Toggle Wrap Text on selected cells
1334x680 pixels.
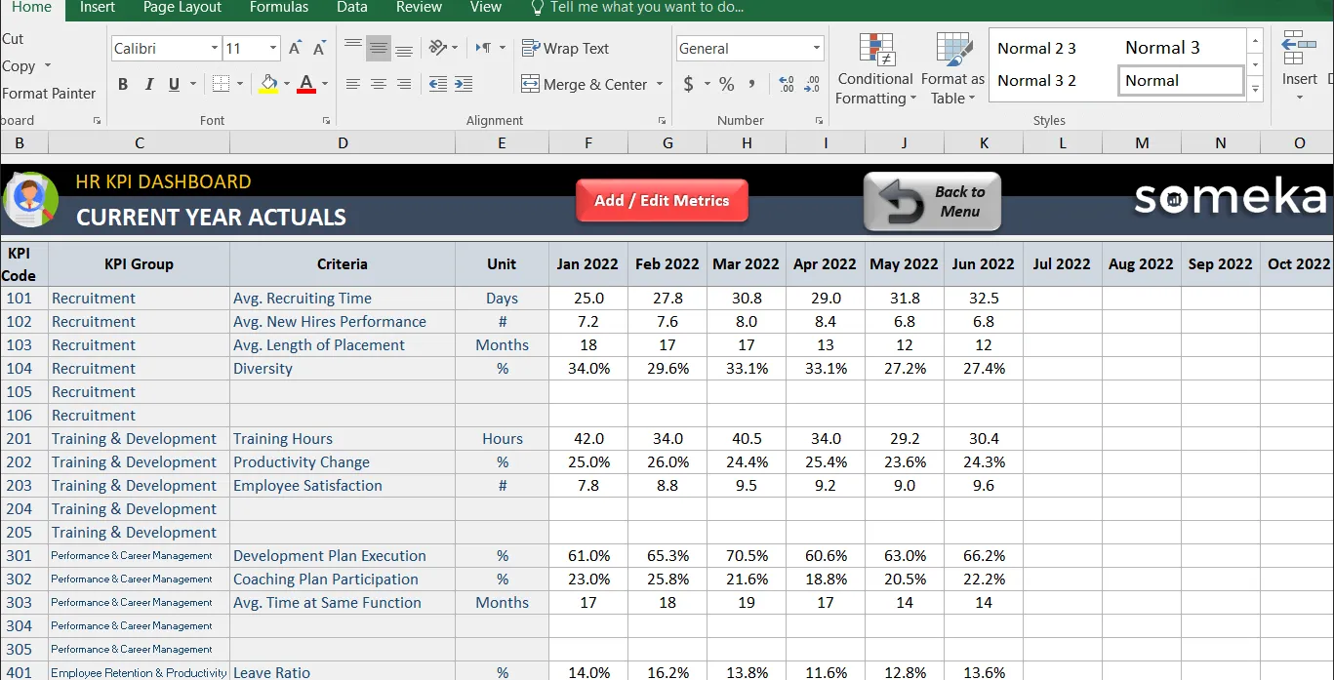565,48
